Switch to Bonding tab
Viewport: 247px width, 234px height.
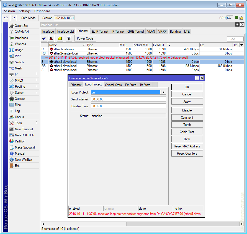coord(175,32)
